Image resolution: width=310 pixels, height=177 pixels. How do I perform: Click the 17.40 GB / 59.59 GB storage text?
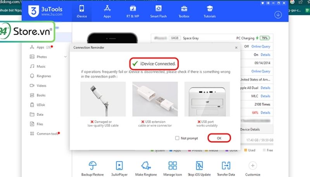pyautogui.click(x=260, y=140)
